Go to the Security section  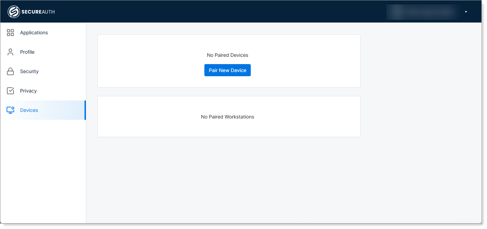click(29, 71)
